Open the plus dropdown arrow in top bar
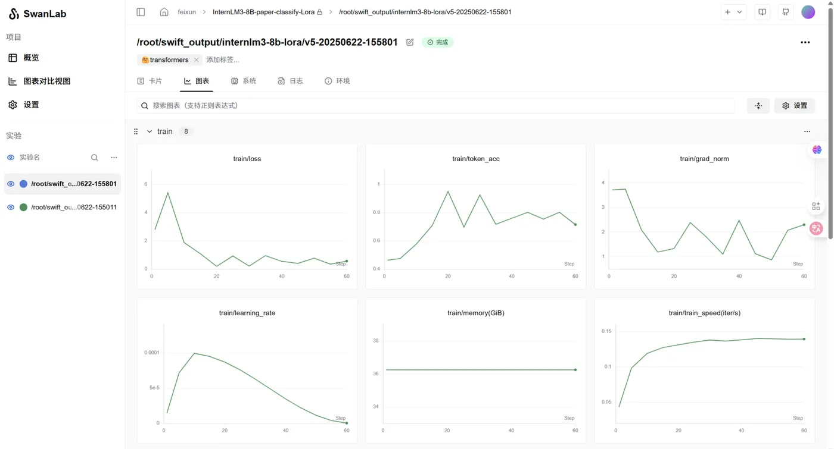 (x=740, y=12)
